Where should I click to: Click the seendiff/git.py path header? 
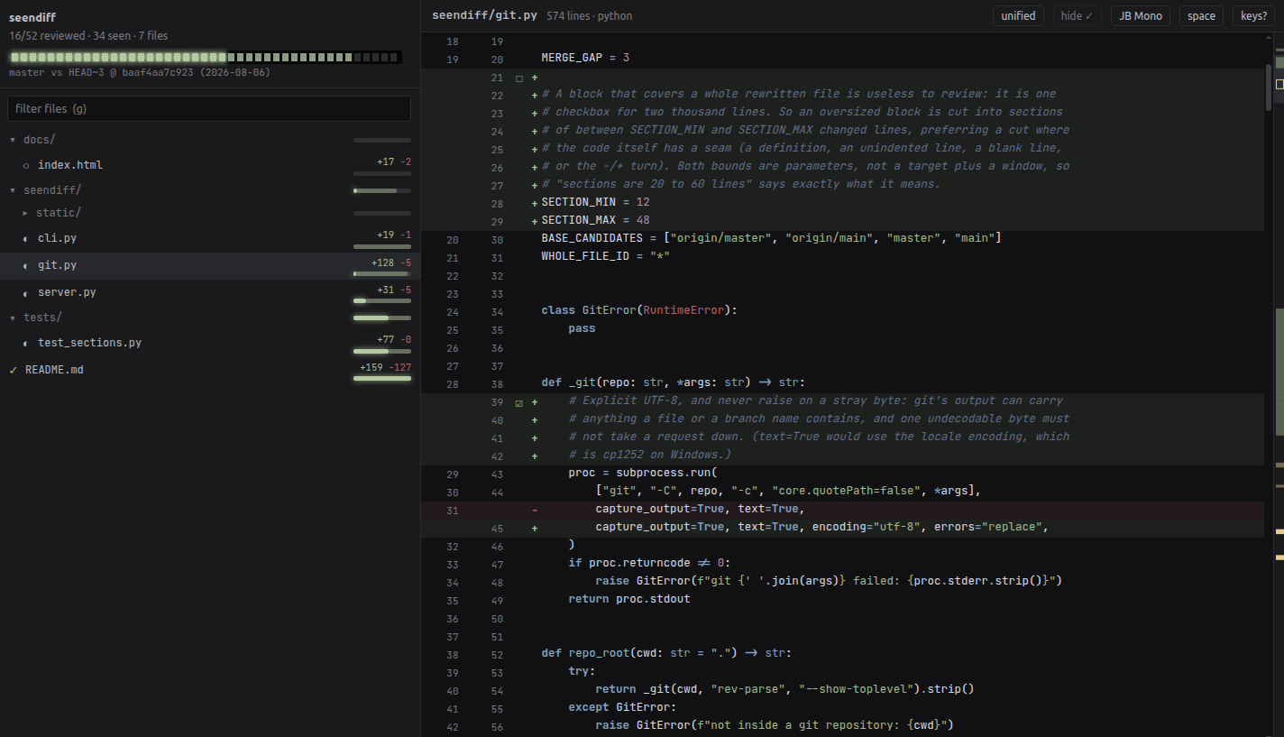pos(485,15)
